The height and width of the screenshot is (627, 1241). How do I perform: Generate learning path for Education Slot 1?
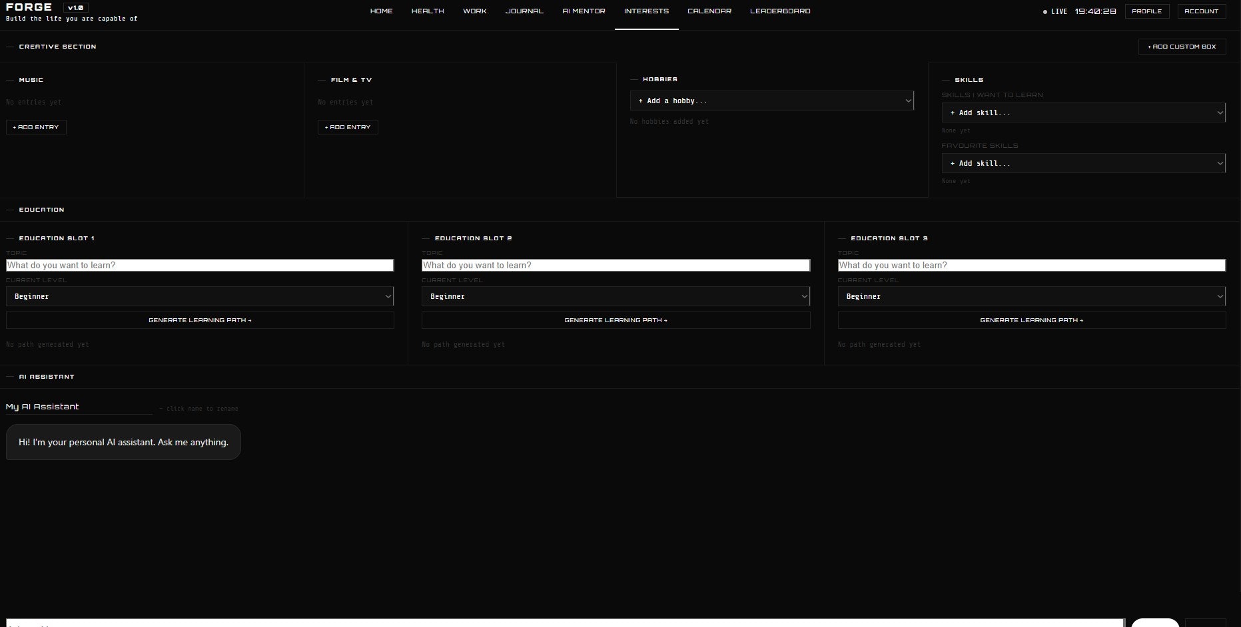click(x=200, y=320)
